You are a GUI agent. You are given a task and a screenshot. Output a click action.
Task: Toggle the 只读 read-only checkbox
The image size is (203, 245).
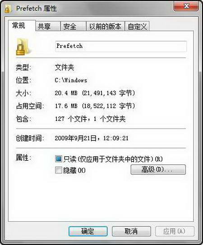point(59,159)
